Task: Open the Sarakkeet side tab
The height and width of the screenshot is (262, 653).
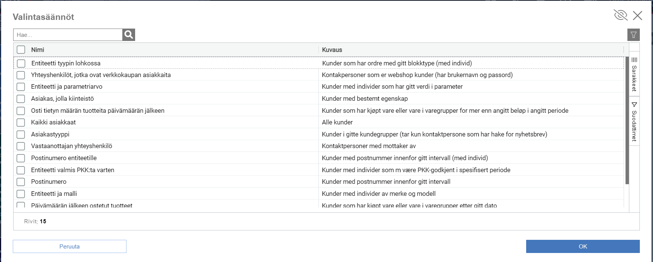Action: click(634, 74)
